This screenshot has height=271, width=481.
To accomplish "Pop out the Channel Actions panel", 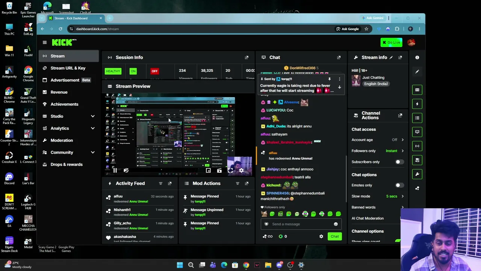I will [x=400, y=116].
